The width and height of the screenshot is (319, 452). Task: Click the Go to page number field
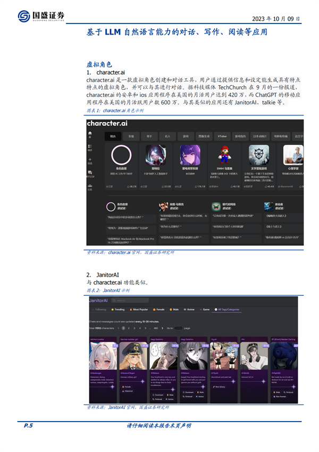pos(178,328)
